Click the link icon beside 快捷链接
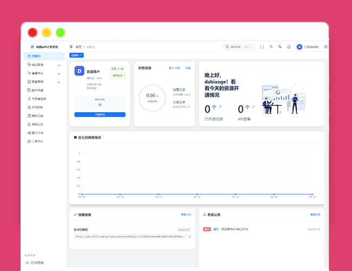The image size is (352, 271). pos(75,215)
